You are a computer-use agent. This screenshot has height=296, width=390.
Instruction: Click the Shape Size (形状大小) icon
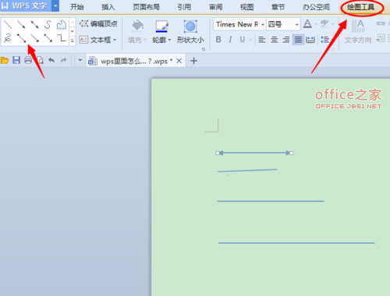pyautogui.click(x=190, y=26)
